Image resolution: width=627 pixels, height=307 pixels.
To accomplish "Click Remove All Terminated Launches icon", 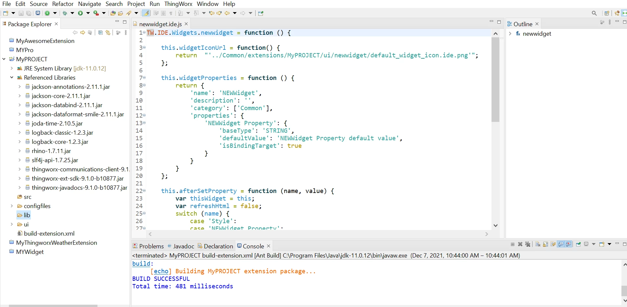I will pos(528,244).
